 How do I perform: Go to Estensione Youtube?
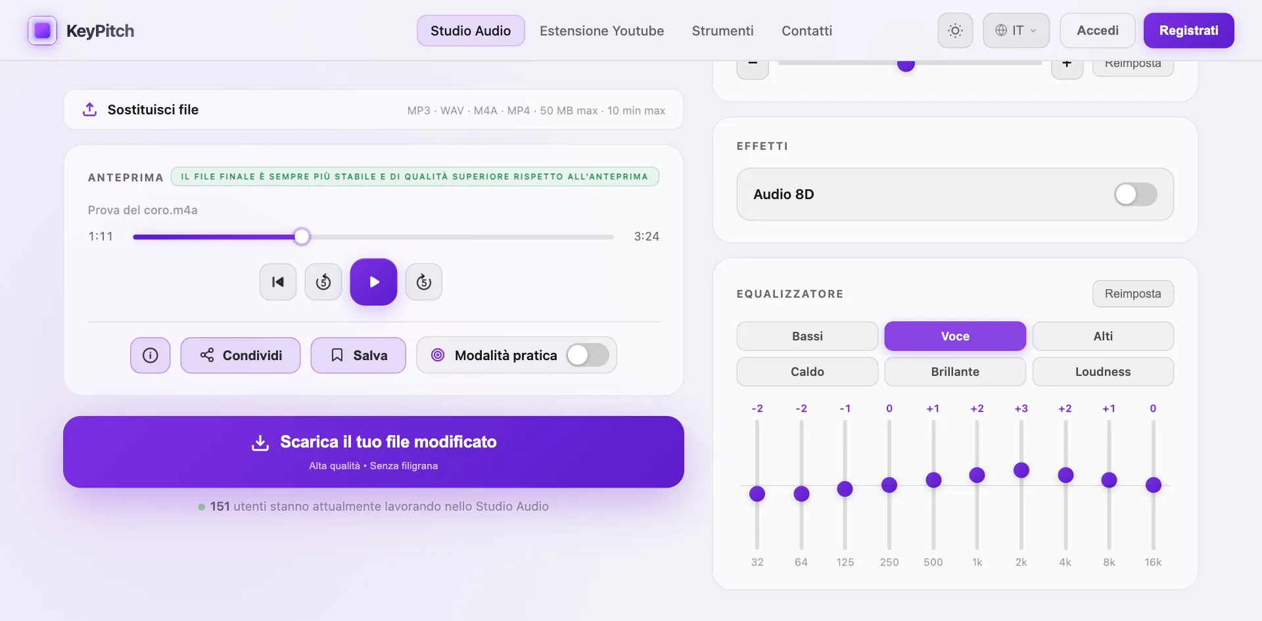[x=601, y=31]
